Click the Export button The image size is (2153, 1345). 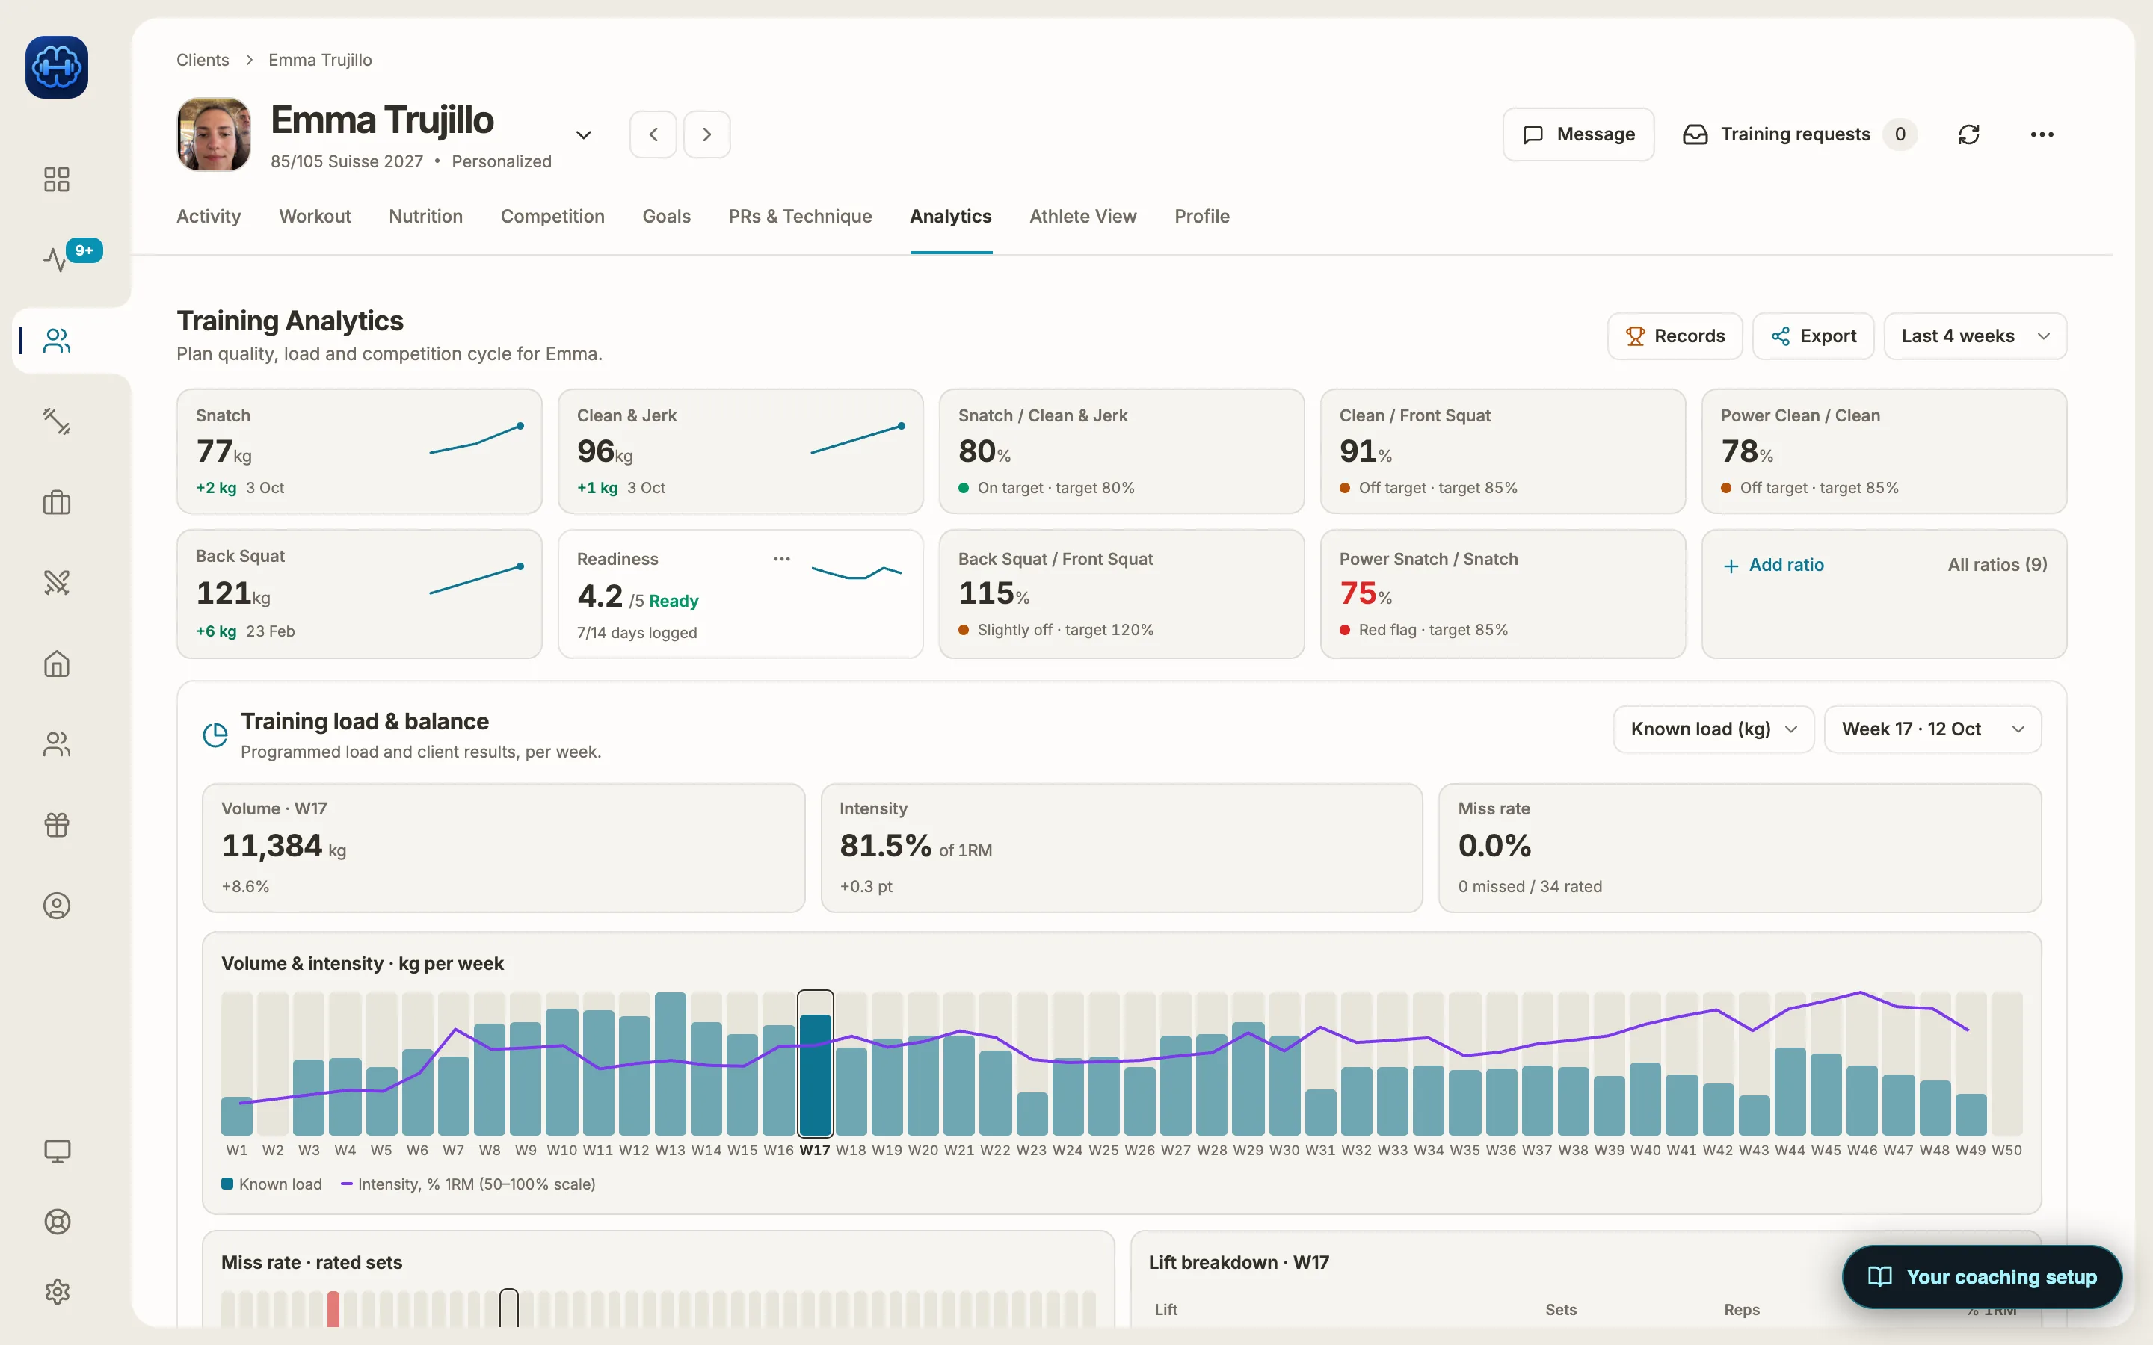click(1813, 336)
